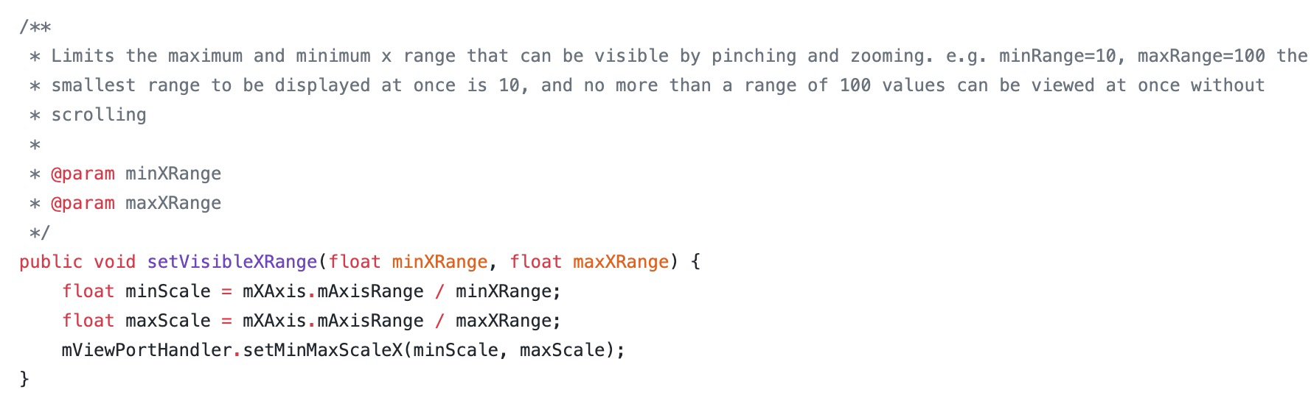Image resolution: width=1311 pixels, height=412 pixels.
Task: Click the void return type keyword
Action: pyautogui.click(x=114, y=262)
